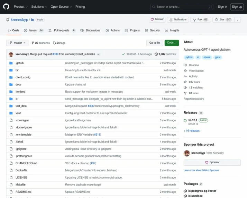This screenshot has width=247, height=198.
Task: Click the eye icon next to 12 watching
Action: point(185,88)
